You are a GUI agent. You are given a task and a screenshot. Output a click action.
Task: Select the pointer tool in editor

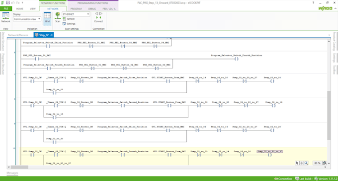[x=297, y=163]
